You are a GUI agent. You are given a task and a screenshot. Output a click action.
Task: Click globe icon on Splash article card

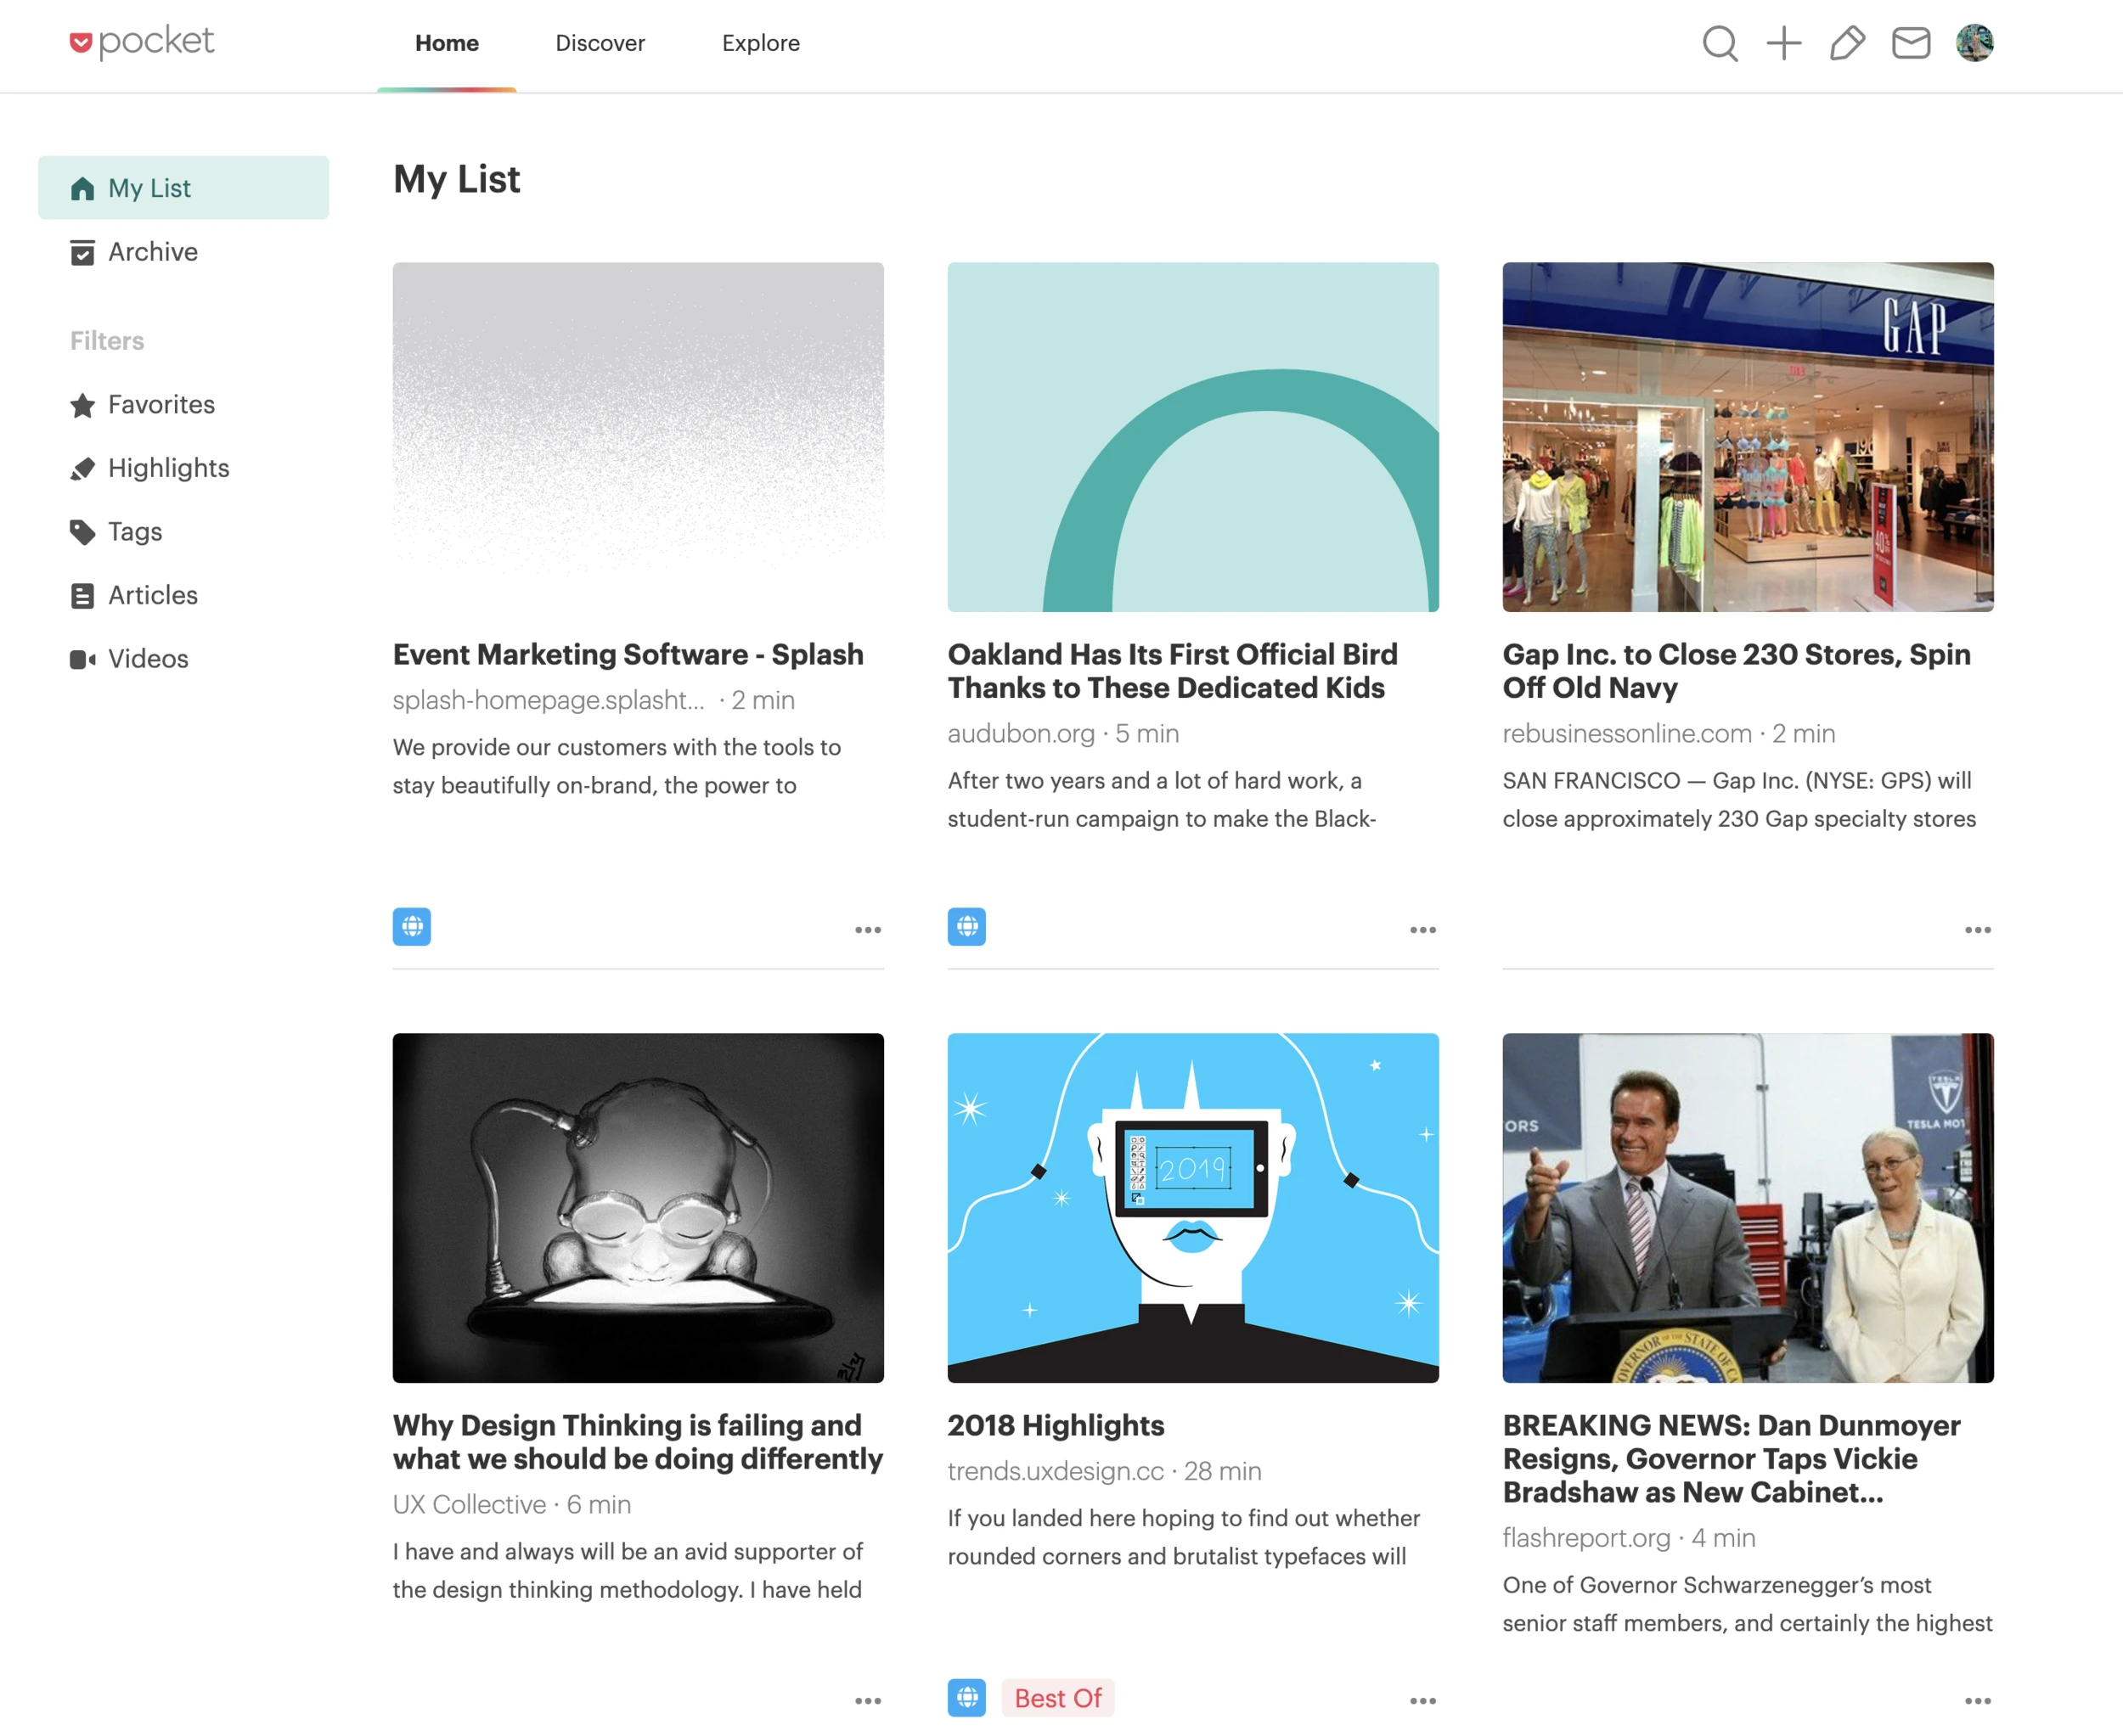(411, 927)
